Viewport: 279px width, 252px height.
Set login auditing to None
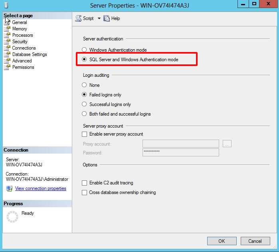pos(84,85)
